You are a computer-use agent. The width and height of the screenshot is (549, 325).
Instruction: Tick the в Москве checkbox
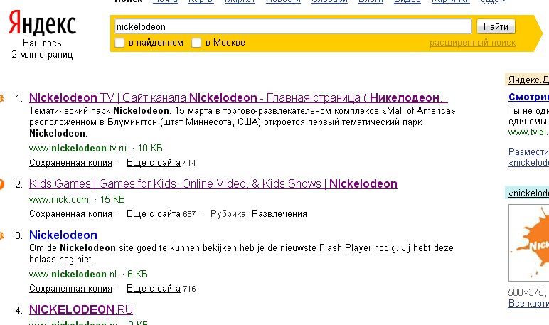pyautogui.click(x=196, y=43)
